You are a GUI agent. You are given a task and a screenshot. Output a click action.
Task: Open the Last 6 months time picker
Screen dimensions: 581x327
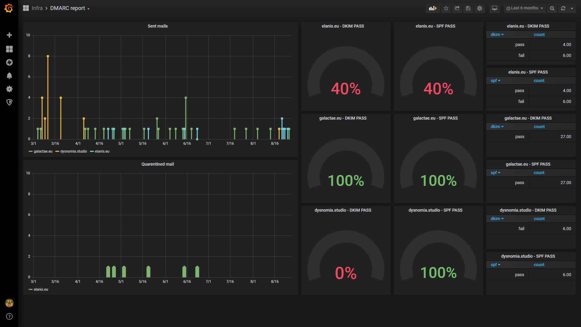click(525, 8)
